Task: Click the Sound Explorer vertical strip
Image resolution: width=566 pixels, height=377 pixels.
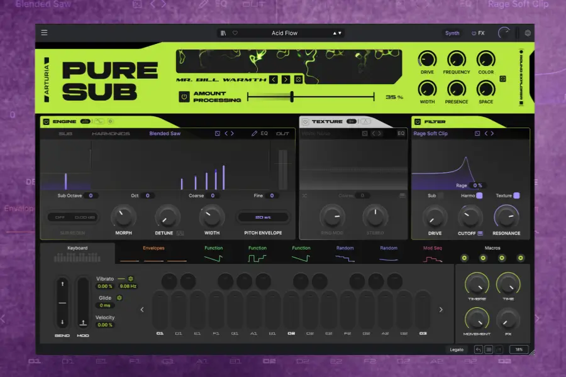Action: 521,78
